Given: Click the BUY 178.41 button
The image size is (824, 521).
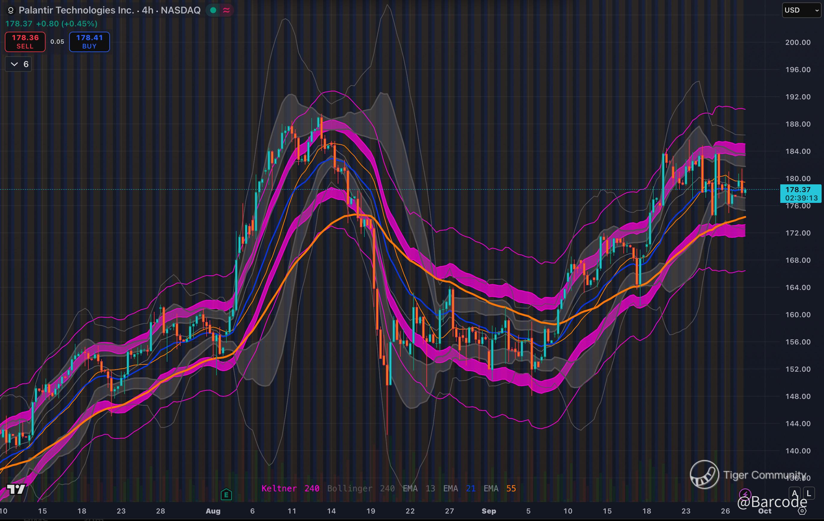Looking at the screenshot, I should pyautogui.click(x=89, y=42).
